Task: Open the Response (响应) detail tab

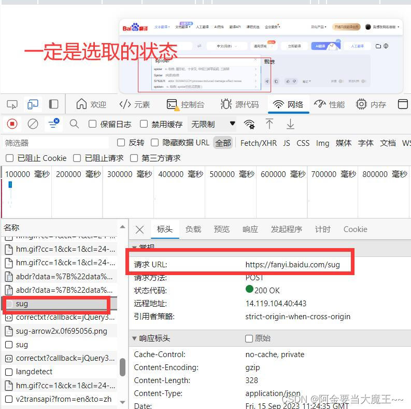Action: (x=250, y=229)
